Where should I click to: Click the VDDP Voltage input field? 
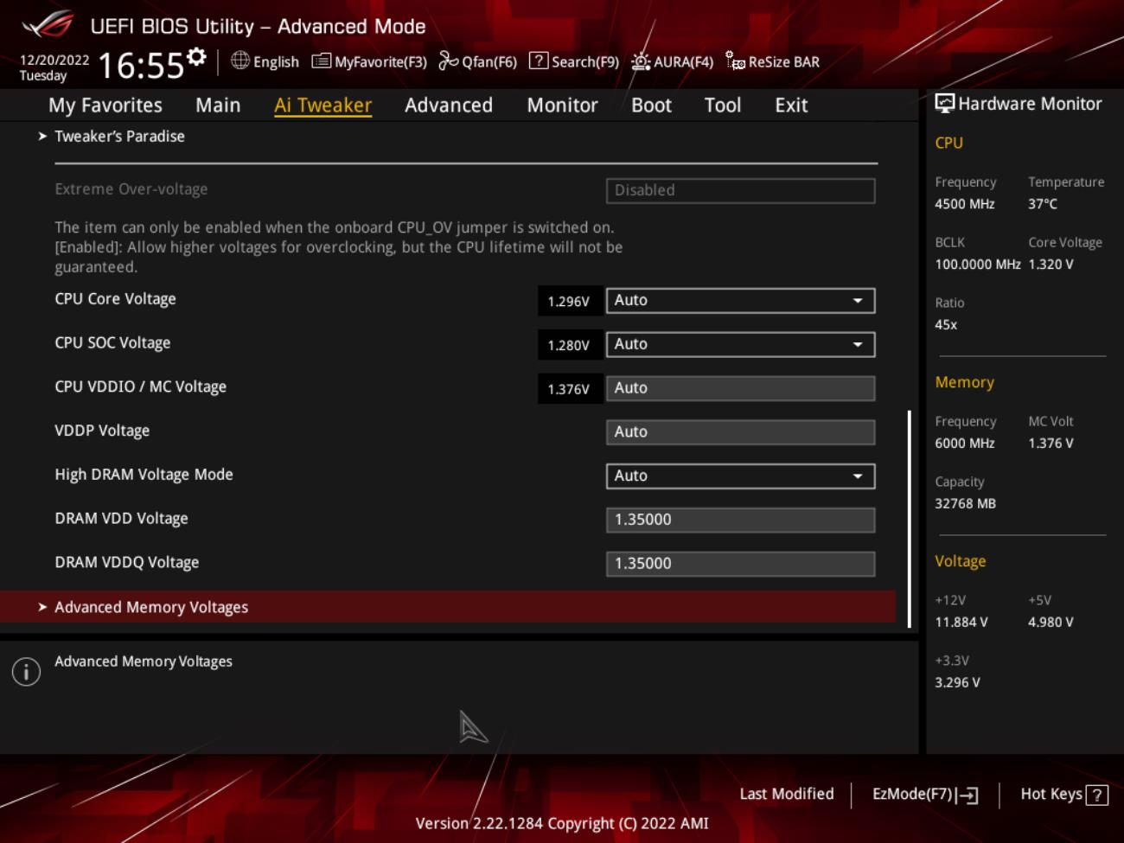pyautogui.click(x=740, y=432)
